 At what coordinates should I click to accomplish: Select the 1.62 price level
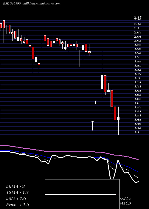138,99
